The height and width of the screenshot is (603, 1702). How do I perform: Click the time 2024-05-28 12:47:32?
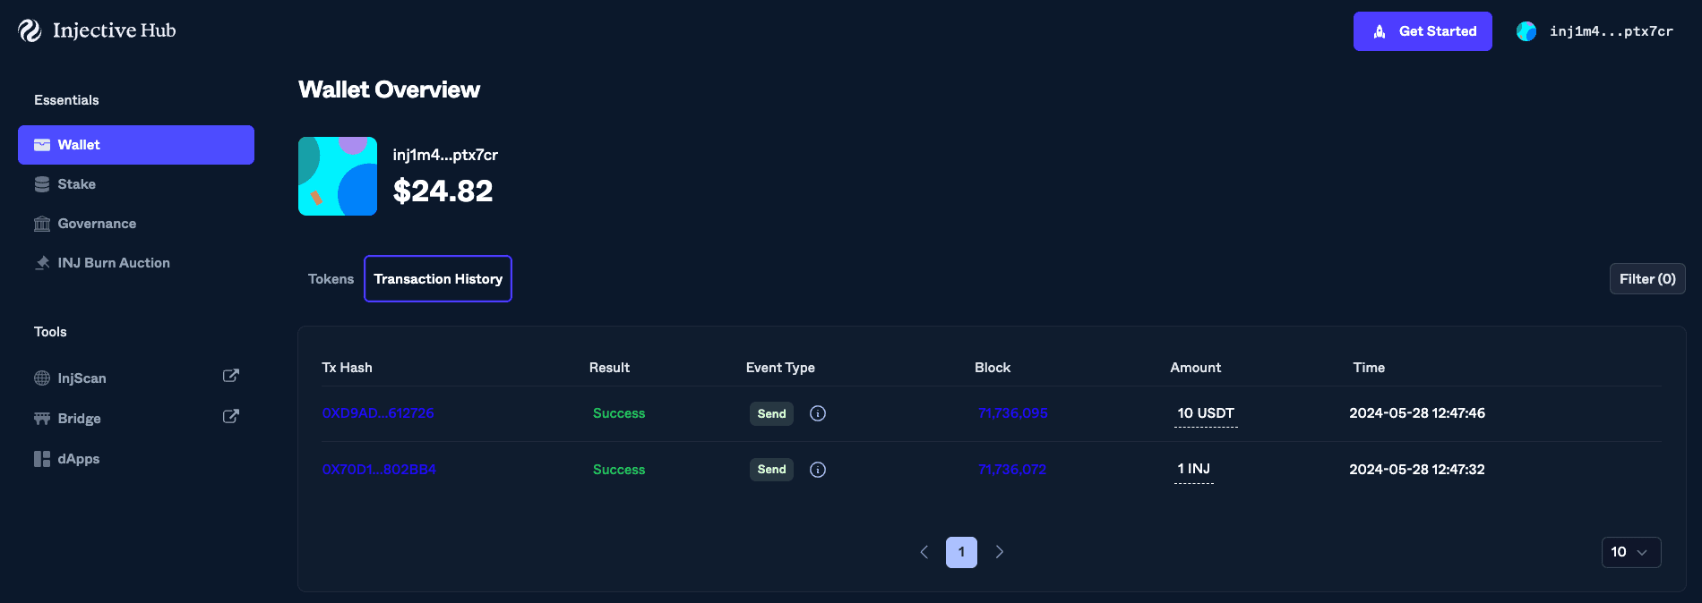[1417, 470]
